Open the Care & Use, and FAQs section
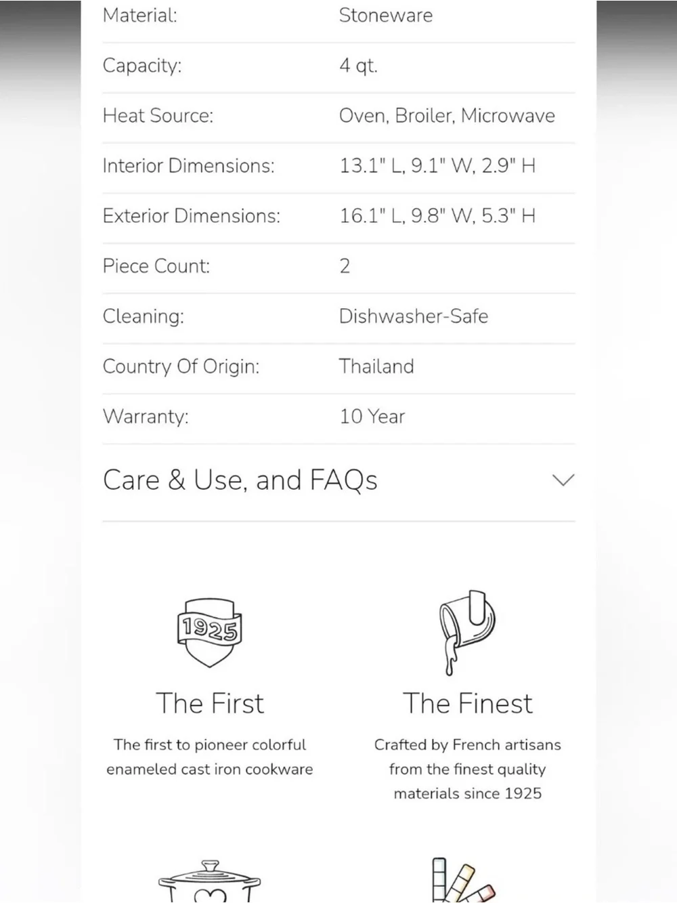Screen dimensions: 677x903 pyautogui.click(x=338, y=480)
